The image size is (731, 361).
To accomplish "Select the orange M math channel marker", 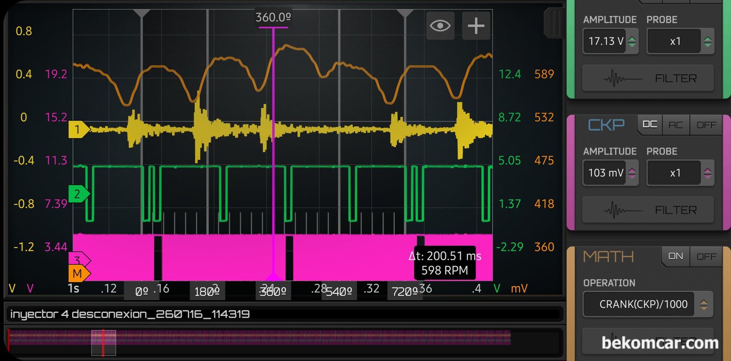I will pyautogui.click(x=79, y=273).
